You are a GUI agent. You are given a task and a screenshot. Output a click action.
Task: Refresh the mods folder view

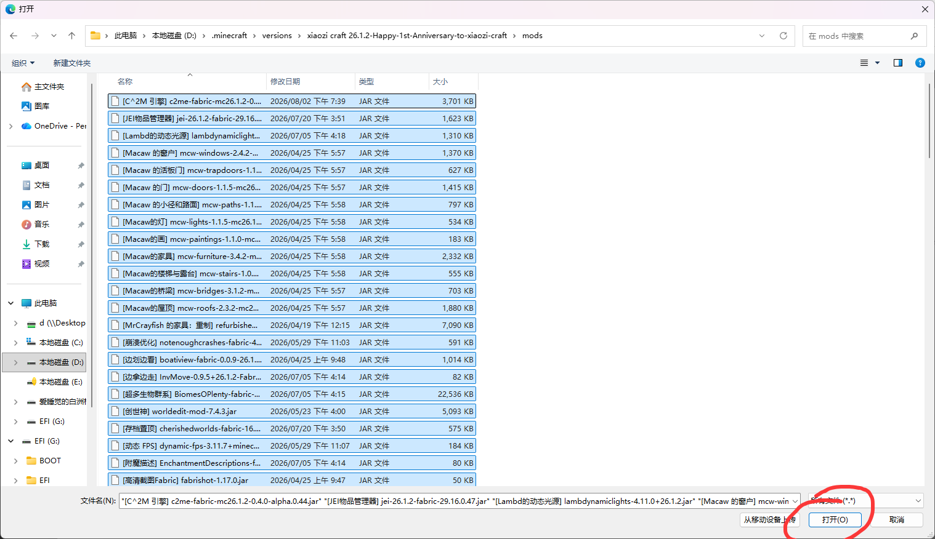[783, 36]
